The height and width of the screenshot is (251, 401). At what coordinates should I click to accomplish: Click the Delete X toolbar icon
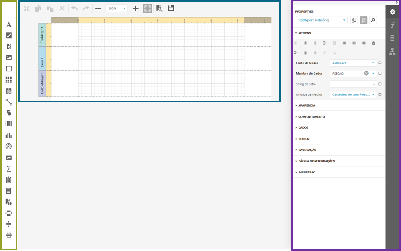click(x=62, y=8)
